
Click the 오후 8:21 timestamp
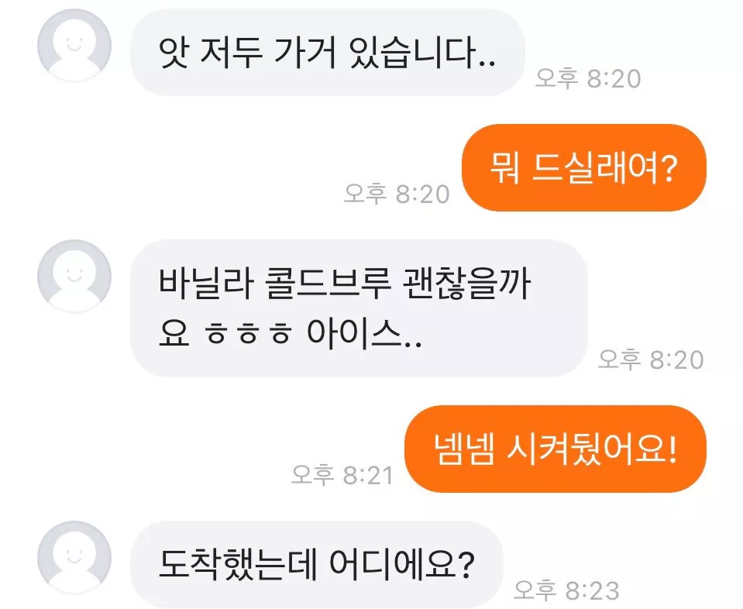[342, 475]
